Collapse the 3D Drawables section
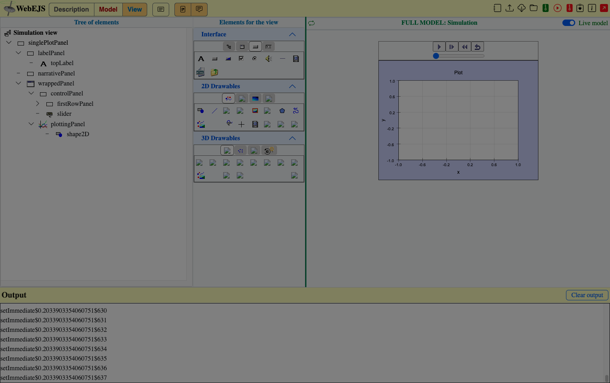This screenshot has height=383, width=610. click(x=292, y=138)
